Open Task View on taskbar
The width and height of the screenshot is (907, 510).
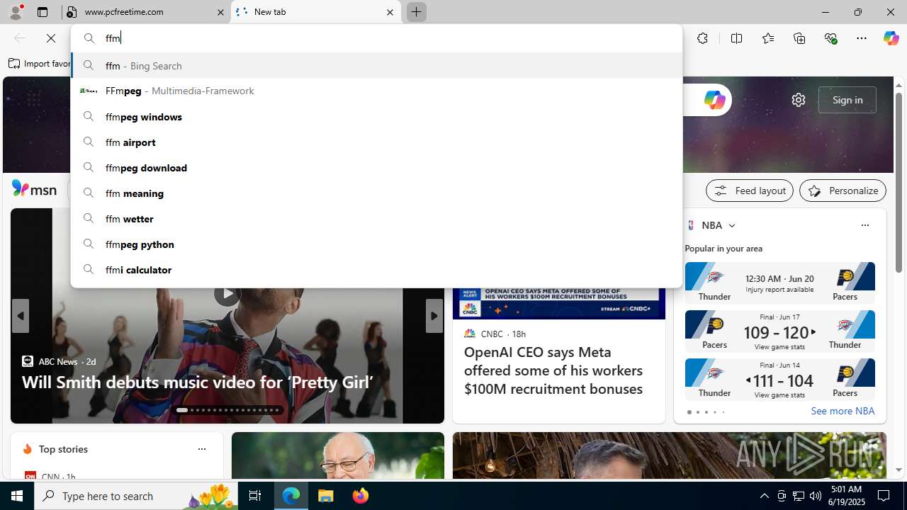click(254, 496)
